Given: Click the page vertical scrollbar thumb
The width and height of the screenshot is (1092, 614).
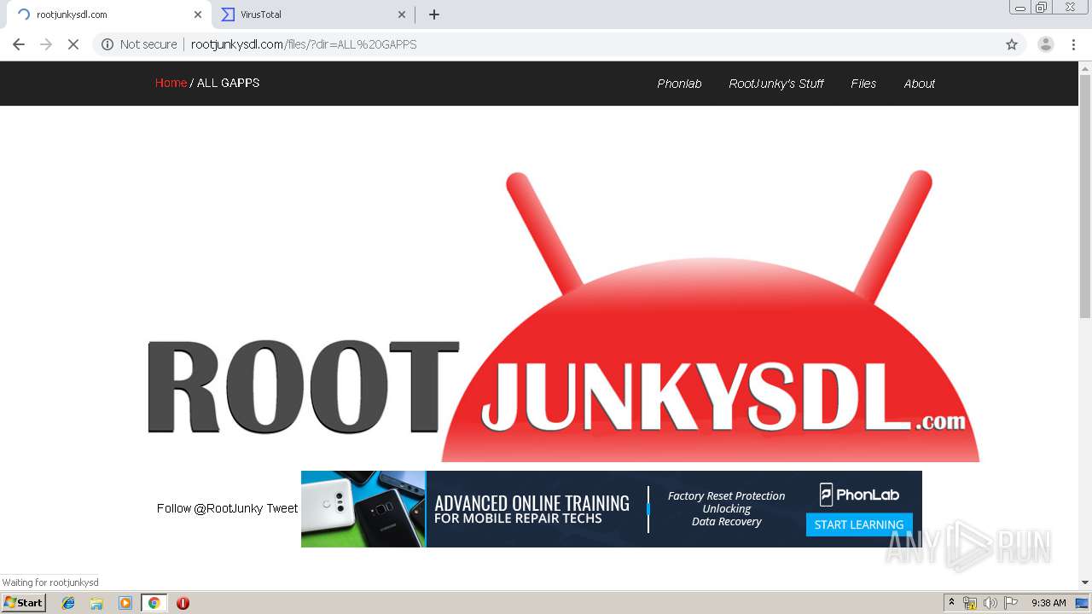Looking at the screenshot, I should tap(1085, 196).
